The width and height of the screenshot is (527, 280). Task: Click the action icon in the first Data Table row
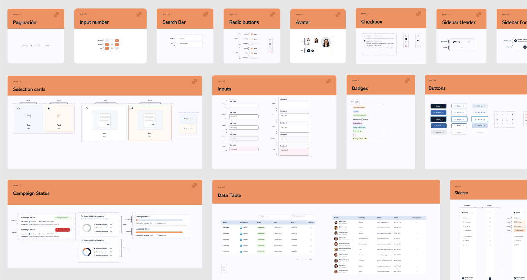311,228
